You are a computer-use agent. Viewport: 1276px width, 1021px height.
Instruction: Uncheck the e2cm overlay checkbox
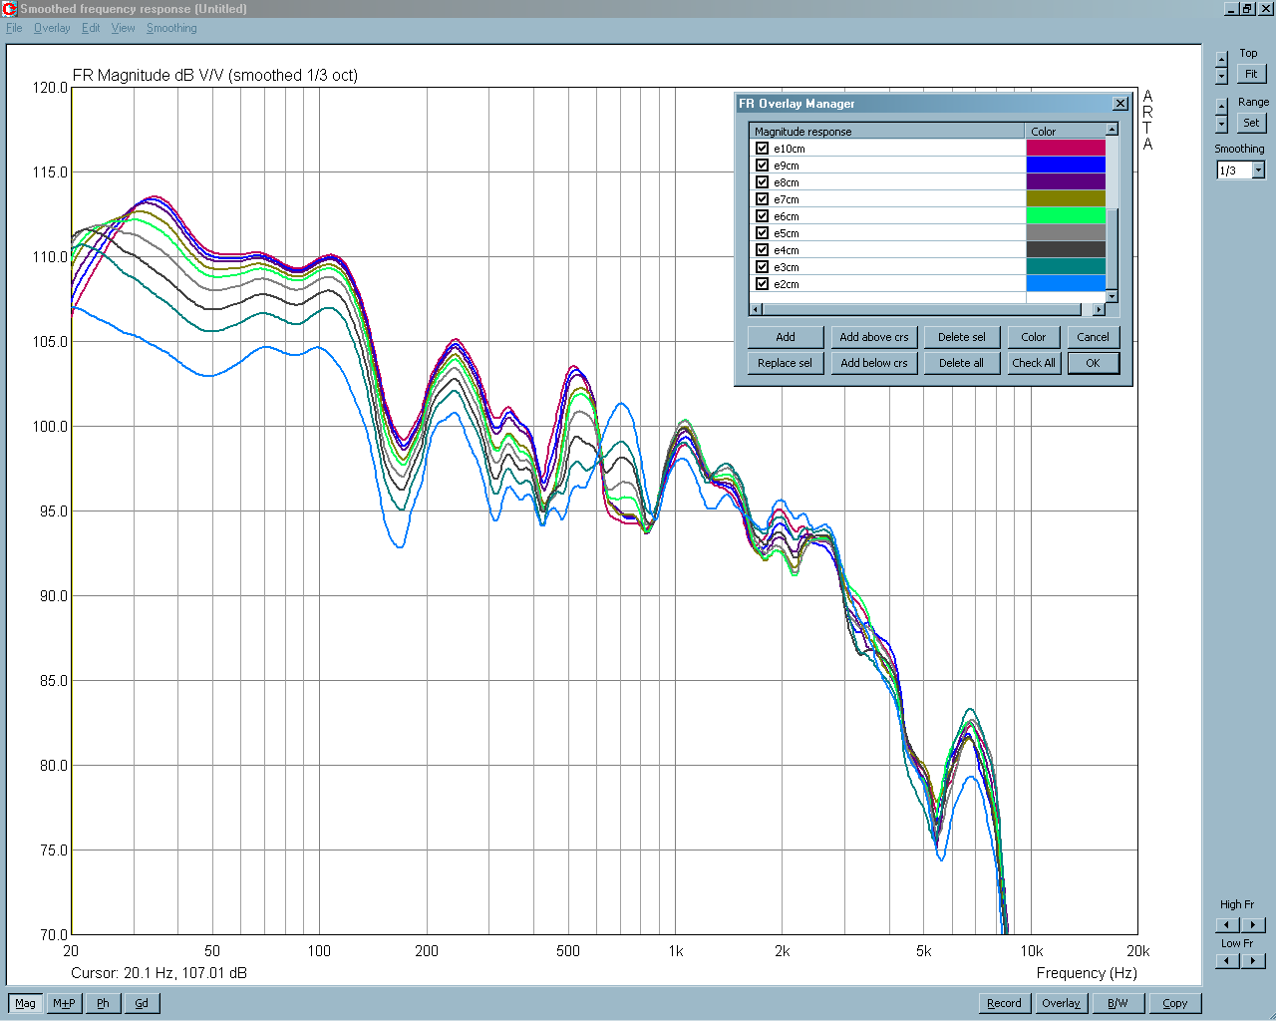[x=763, y=284]
